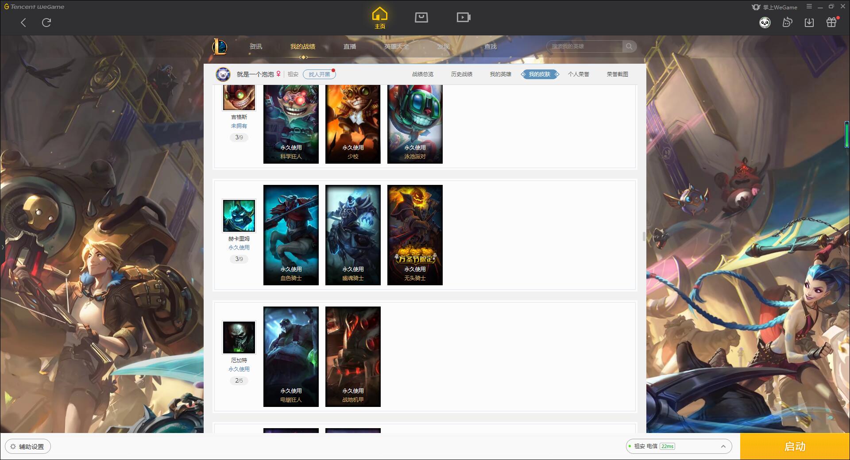Screen dimensions: 850x460
Task: Open the 历史战绩 sub-tab
Action: (x=462, y=74)
